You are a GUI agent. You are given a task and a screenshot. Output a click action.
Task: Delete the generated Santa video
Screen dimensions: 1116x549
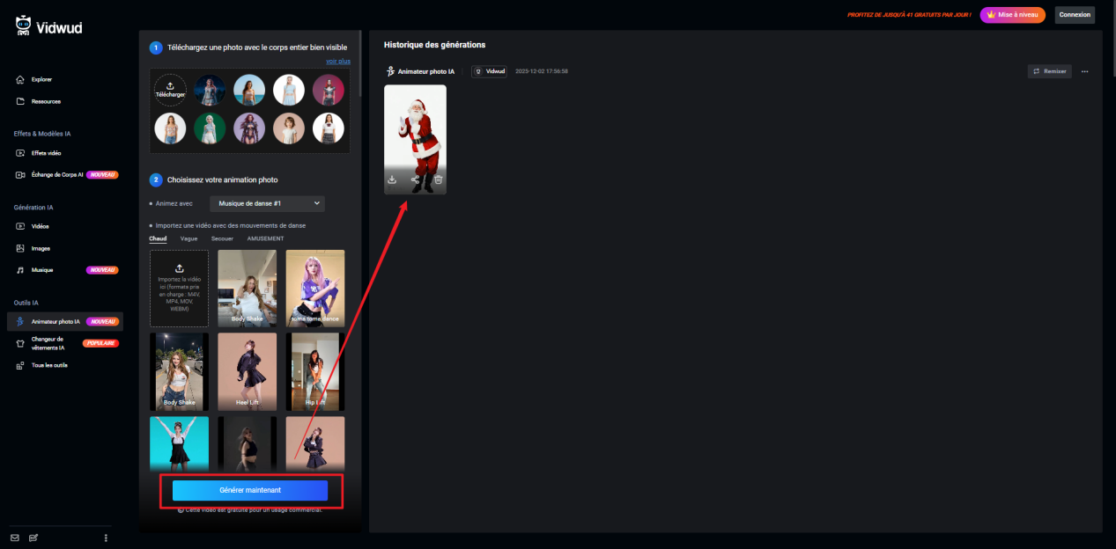437,179
